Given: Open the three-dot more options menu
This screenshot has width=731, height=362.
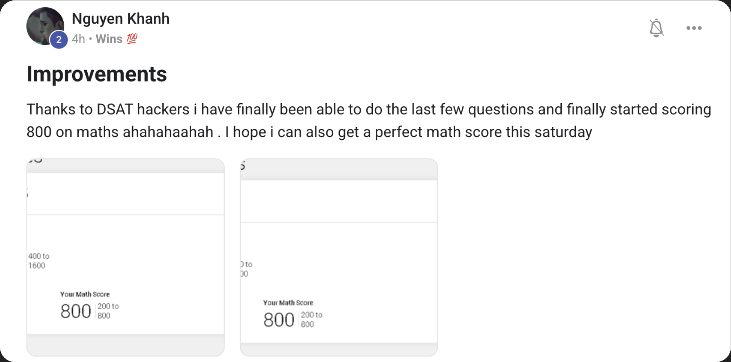Looking at the screenshot, I should [x=693, y=28].
